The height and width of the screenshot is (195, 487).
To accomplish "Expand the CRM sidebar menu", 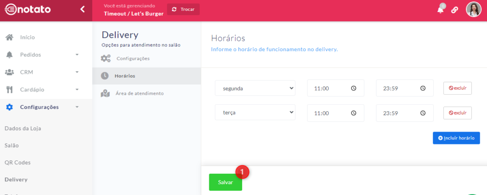I will click(41, 72).
